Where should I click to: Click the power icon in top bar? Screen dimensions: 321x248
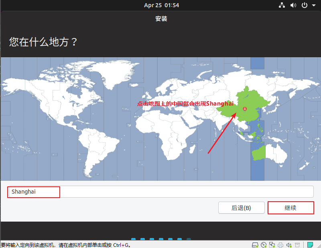[x=305, y=5]
